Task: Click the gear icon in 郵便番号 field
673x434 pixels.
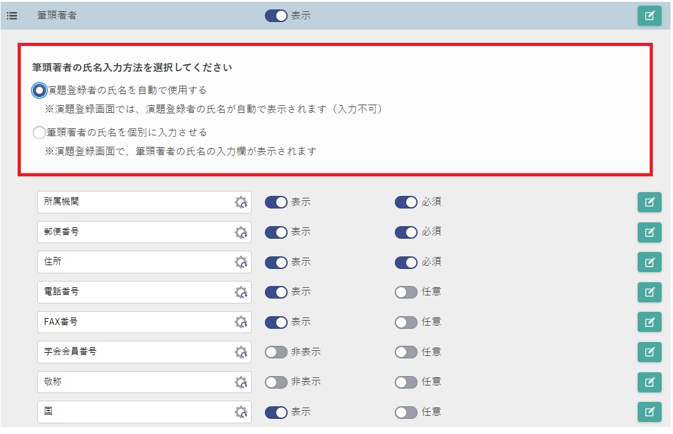Action: (x=241, y=232)
